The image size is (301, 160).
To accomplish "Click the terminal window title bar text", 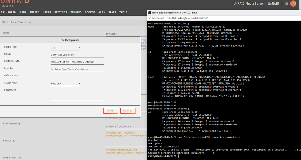I will click(174, 12).
